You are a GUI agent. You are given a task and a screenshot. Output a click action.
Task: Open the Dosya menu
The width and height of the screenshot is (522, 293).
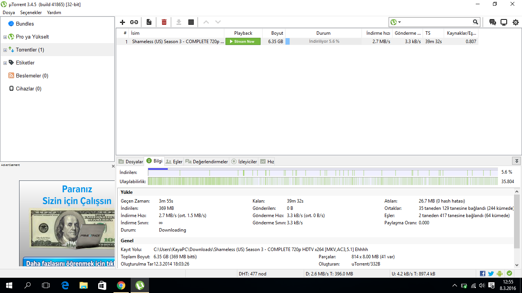pos(9,13)
